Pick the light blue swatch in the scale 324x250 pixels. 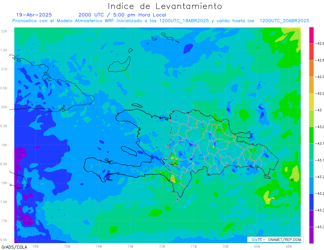point(311,185)
